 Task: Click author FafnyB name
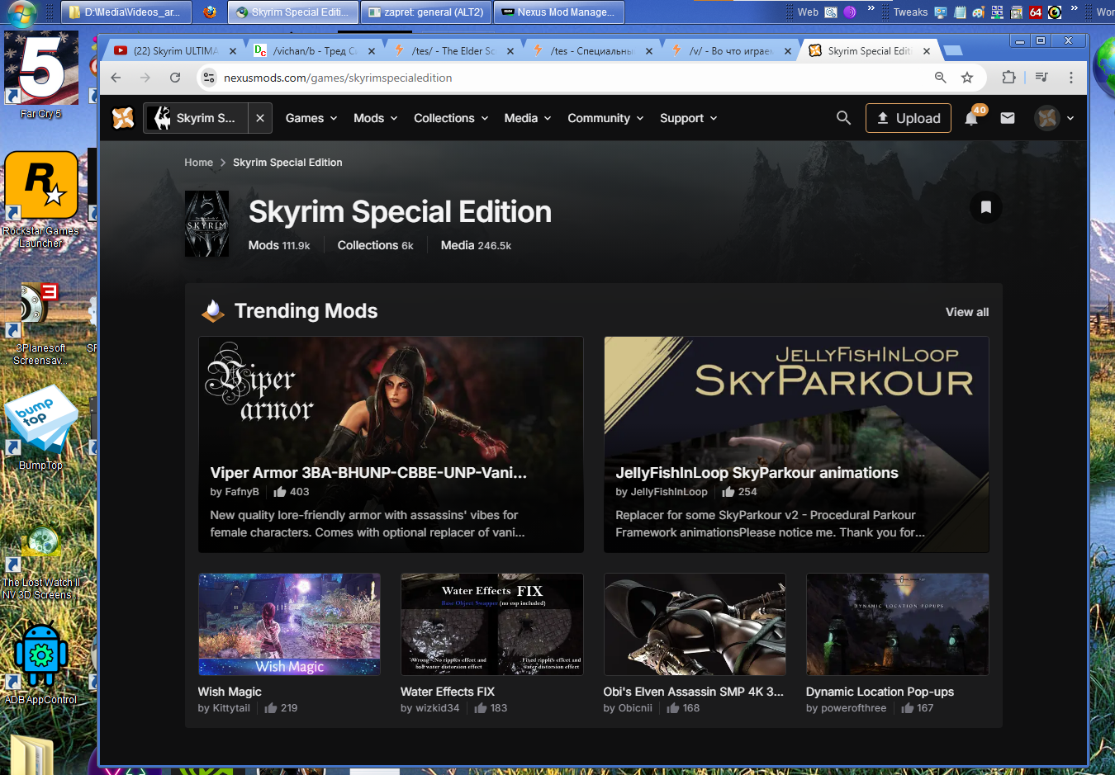(242, 492)
